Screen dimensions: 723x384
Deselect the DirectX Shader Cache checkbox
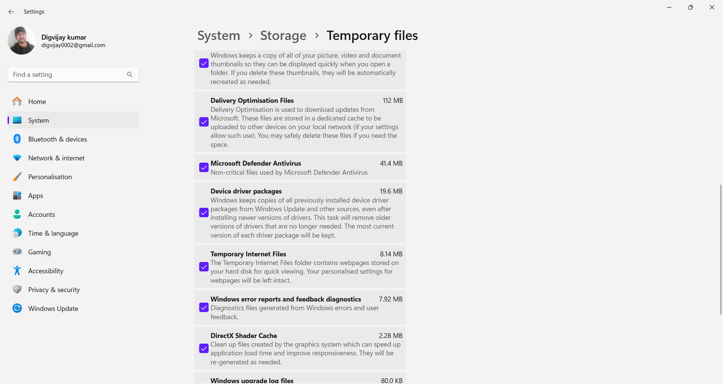203,349
